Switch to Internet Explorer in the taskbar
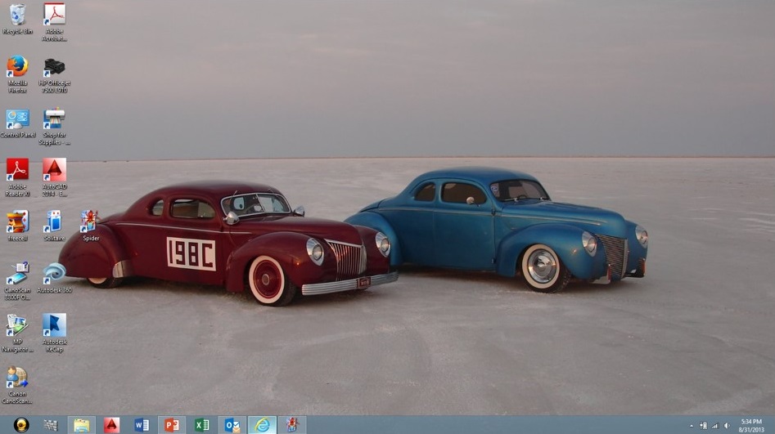Image resolution: width=775 pixels, height=434 pixels. pos(262,425)
